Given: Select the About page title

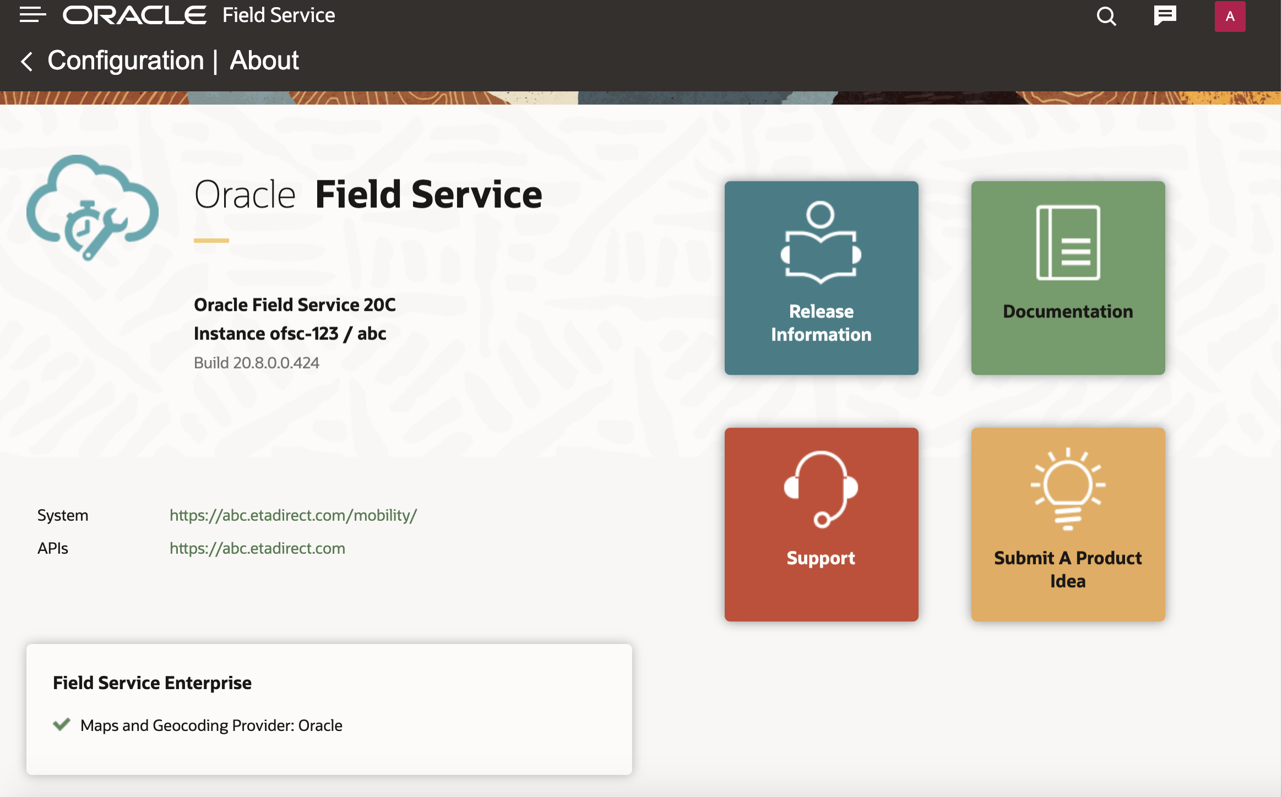Looking at the screenshot, I should click(264, 61).
